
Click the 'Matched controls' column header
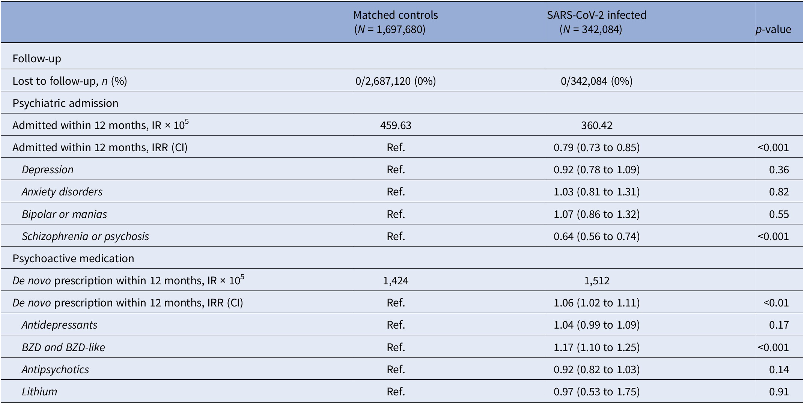click(x=395, y=15)
